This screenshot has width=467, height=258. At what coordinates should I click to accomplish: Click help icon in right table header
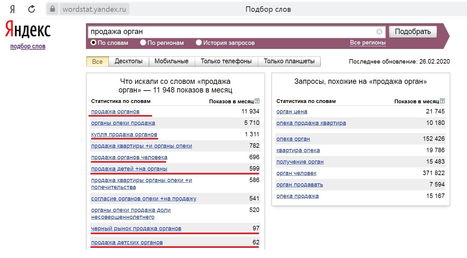coord(442,101)
